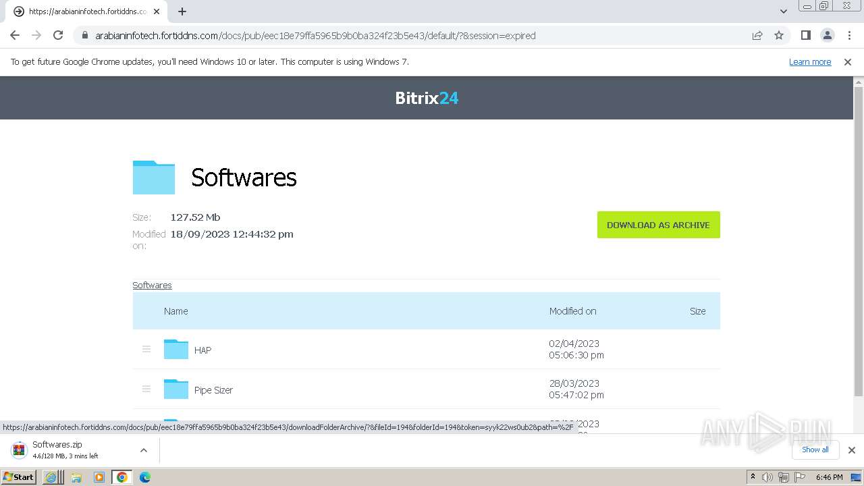The height and width of the screenshot is (486, 864).
Task: Open Windows Explorer from taskbar
Action: pyautogui.click(x=76, y=477)
